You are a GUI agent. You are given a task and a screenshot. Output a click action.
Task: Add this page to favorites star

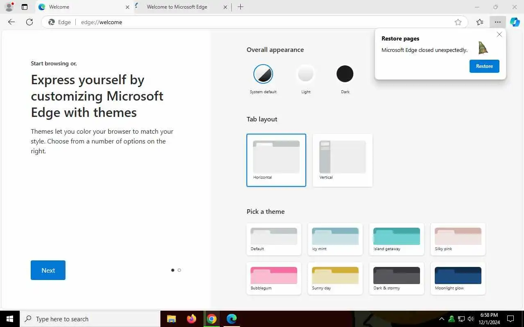[458, 22]
